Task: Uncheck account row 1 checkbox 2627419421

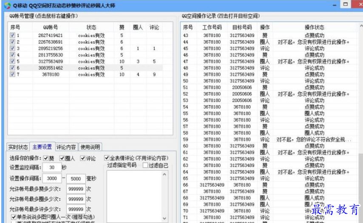Action: click(x=12, y=35)
